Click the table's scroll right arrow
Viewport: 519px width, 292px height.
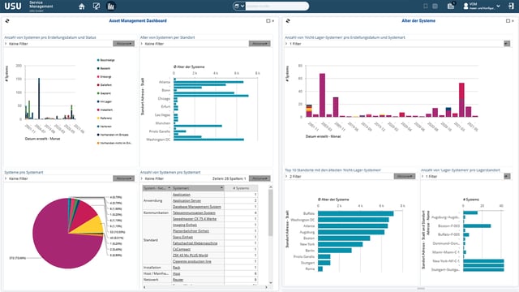point(267,287)
